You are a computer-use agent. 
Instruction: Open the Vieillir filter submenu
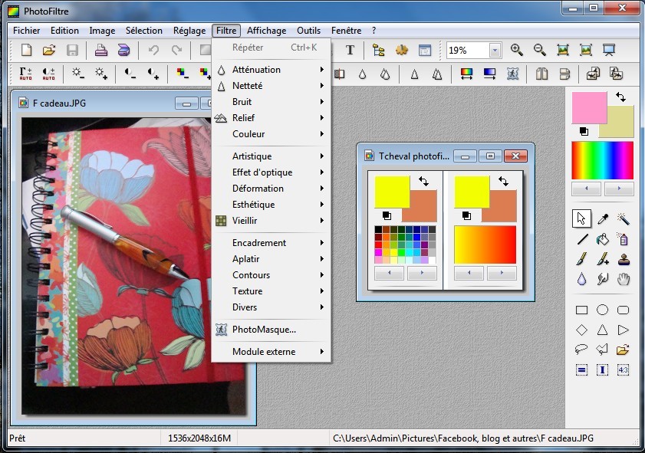pos(271,220)
